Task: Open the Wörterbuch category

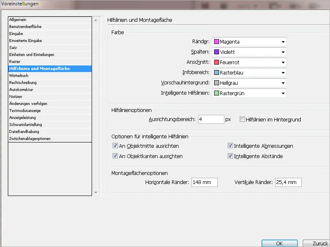Action: click(50, 76)
